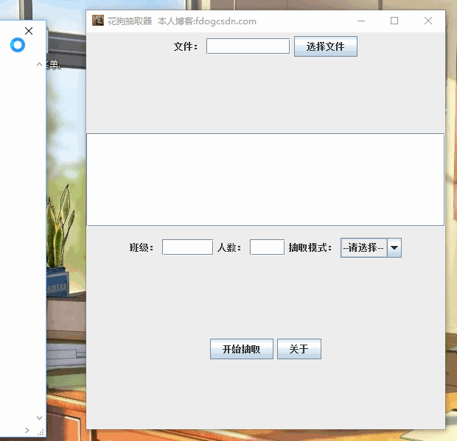The height and width of the screenshot is (441, 457).
Task: Focus the 班级 input field
Action: pos(187,247)
